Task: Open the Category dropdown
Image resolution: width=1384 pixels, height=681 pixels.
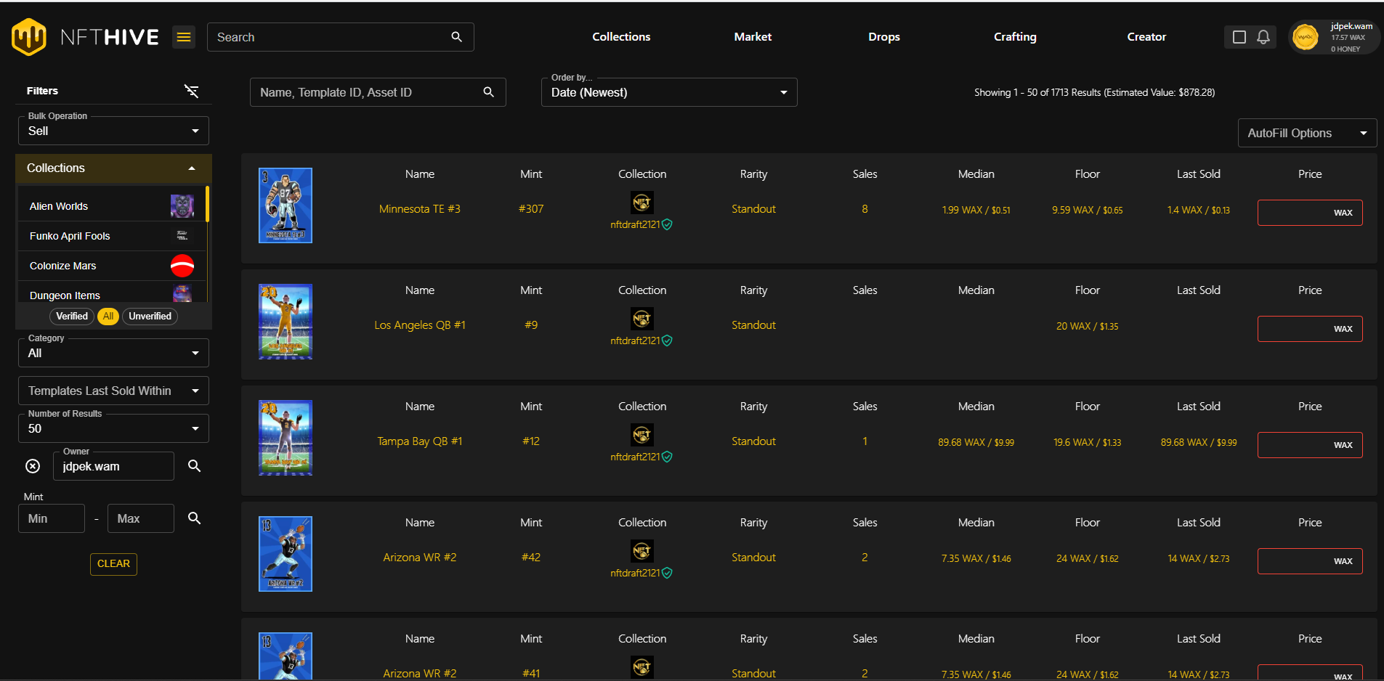Action: point(113,353)
